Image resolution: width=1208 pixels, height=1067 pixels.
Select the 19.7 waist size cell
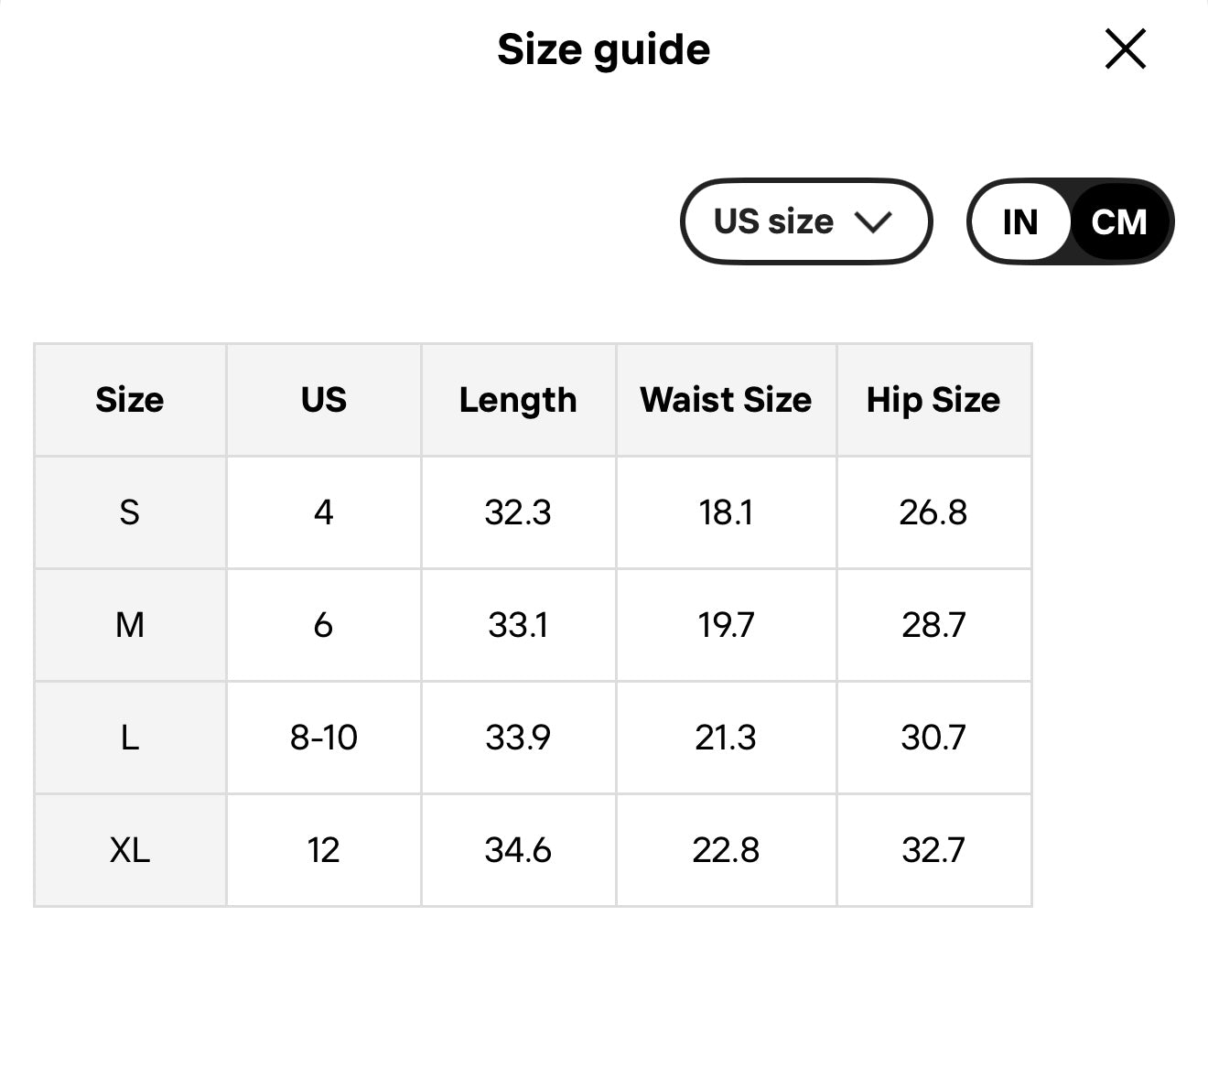pos(726,625)
